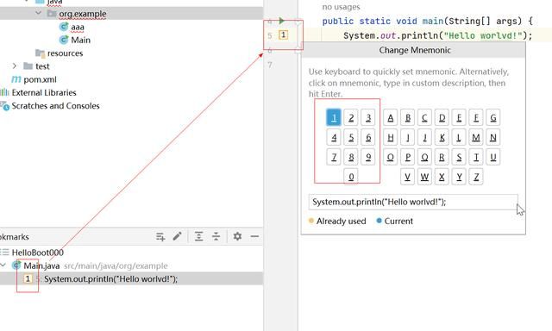Click the Expand All icon in Bookmarks

pyautogui.click(x=199, y=236)
